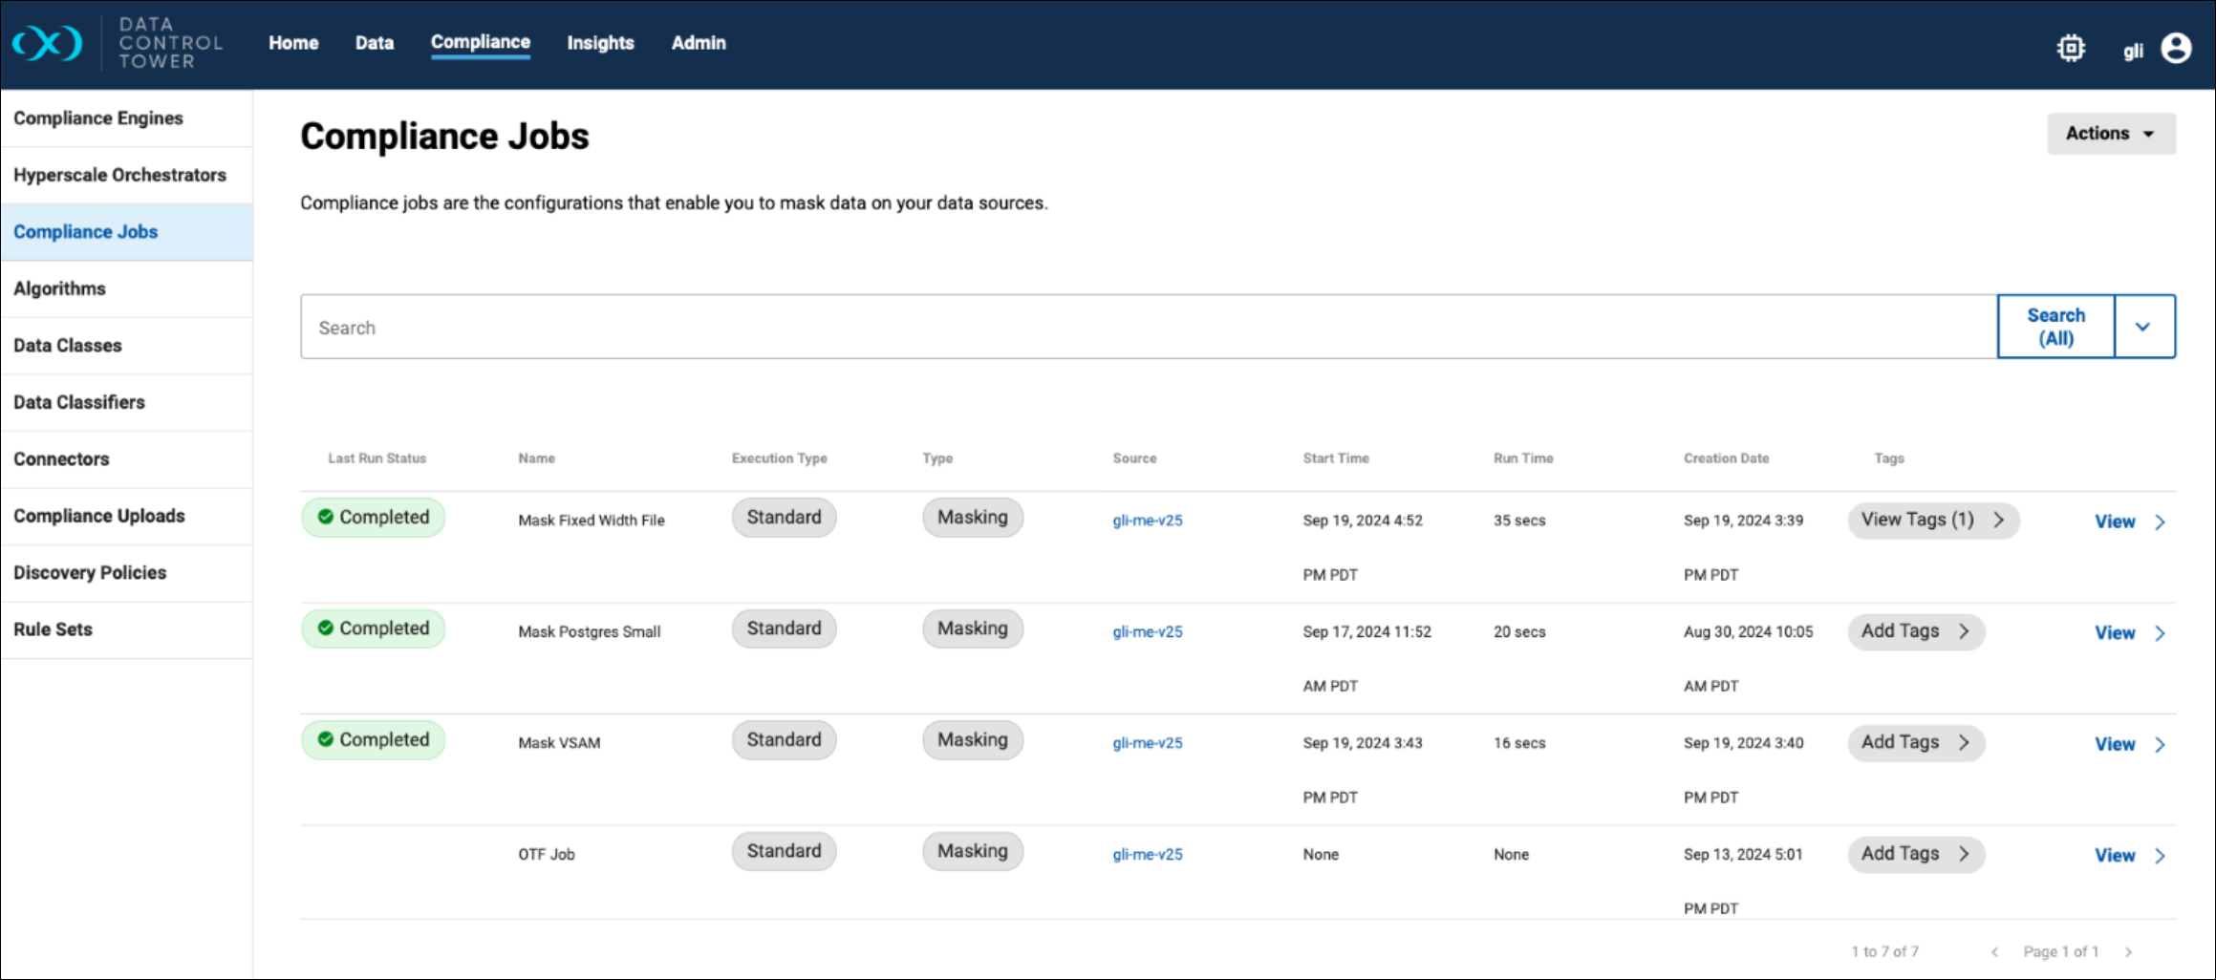Click into the Search input field
This screenshot has height=980, width=2216.
click(1147, 328)
